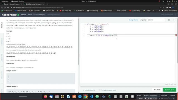Close the Solve Python browser tab
The image size is (178, 100).
(21, 4)
